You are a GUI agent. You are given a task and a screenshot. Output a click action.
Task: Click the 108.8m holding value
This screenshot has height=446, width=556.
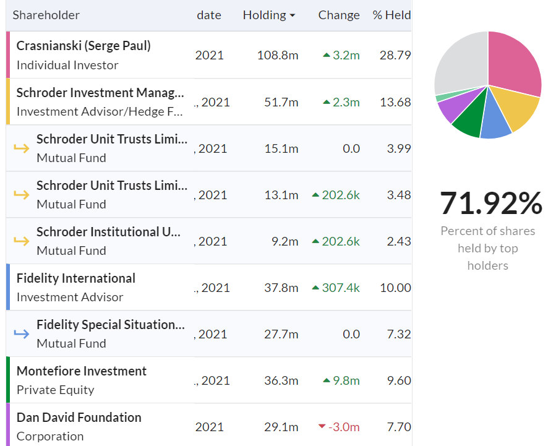(278, 55)
